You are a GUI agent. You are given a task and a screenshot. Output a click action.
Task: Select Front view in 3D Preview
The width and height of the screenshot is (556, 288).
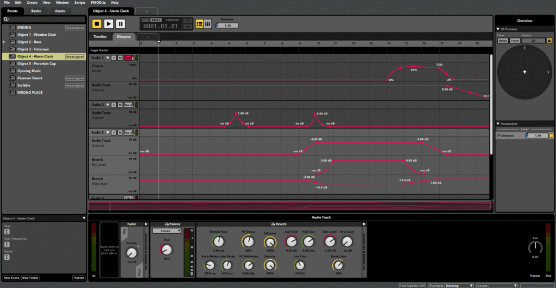(x=515, y=41)
